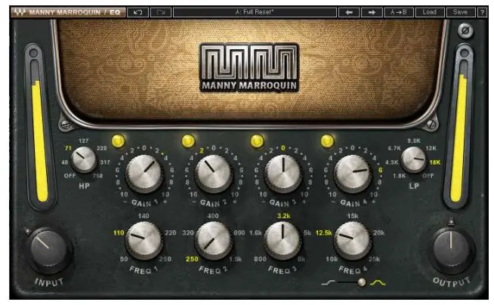The image size is (494, 305).
Task: Set LP filter to 6.7K label
Action: 394,148
